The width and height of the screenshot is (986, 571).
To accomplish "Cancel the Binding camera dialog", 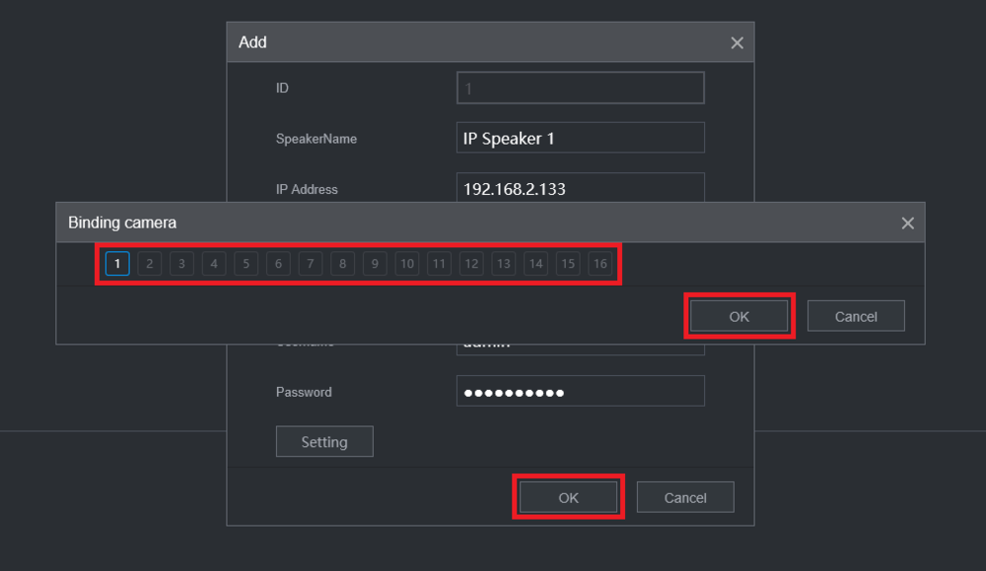I will pos(855,315).
